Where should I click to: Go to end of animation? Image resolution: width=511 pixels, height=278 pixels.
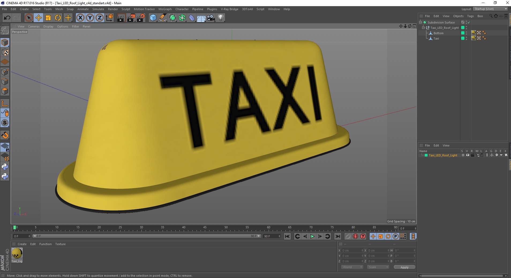tap(338, 236)
